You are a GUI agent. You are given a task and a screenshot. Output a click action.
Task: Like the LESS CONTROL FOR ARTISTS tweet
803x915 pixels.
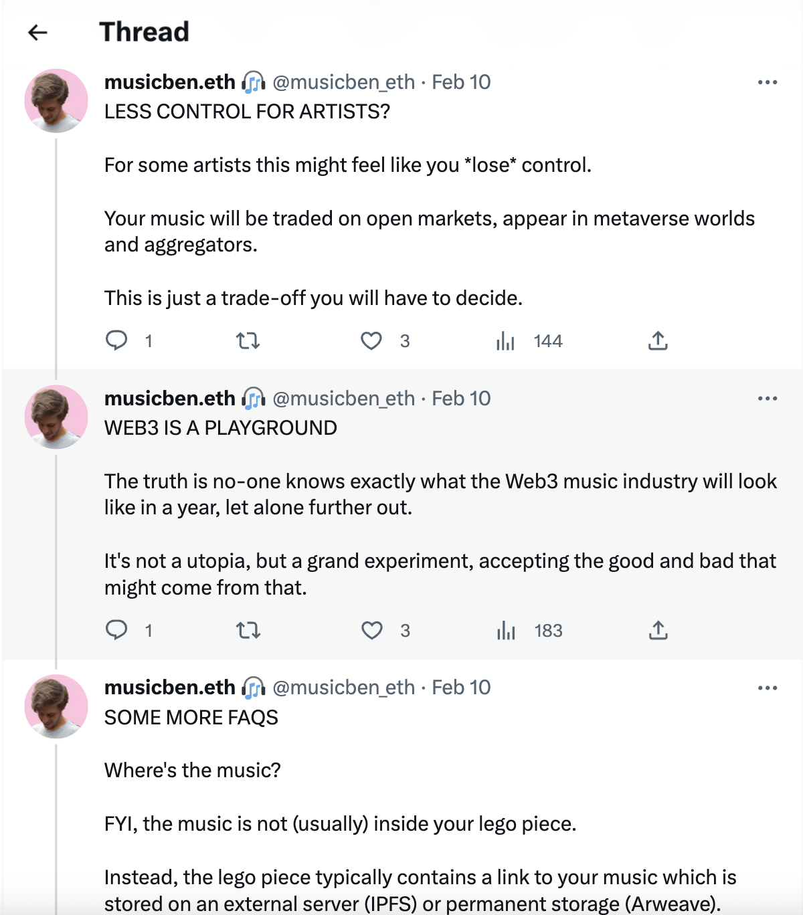(371, 341)
